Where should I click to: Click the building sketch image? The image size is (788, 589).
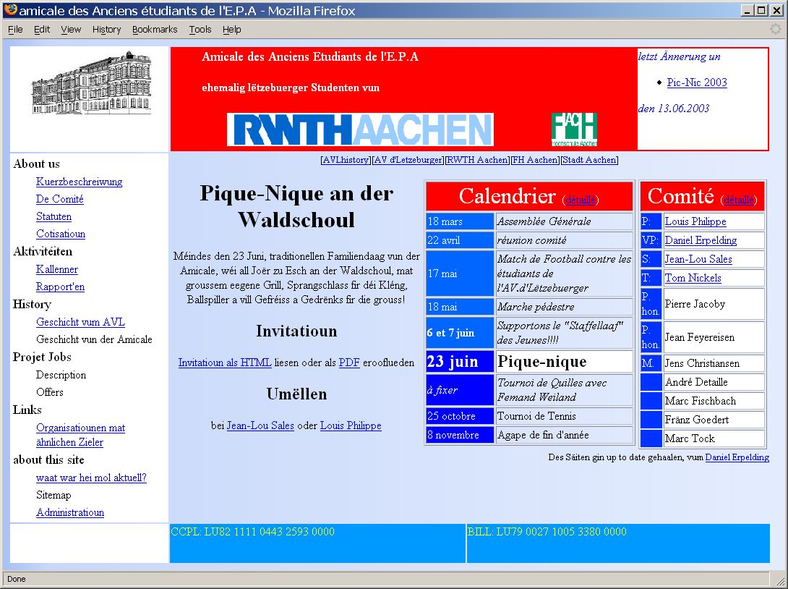point(92,82)
